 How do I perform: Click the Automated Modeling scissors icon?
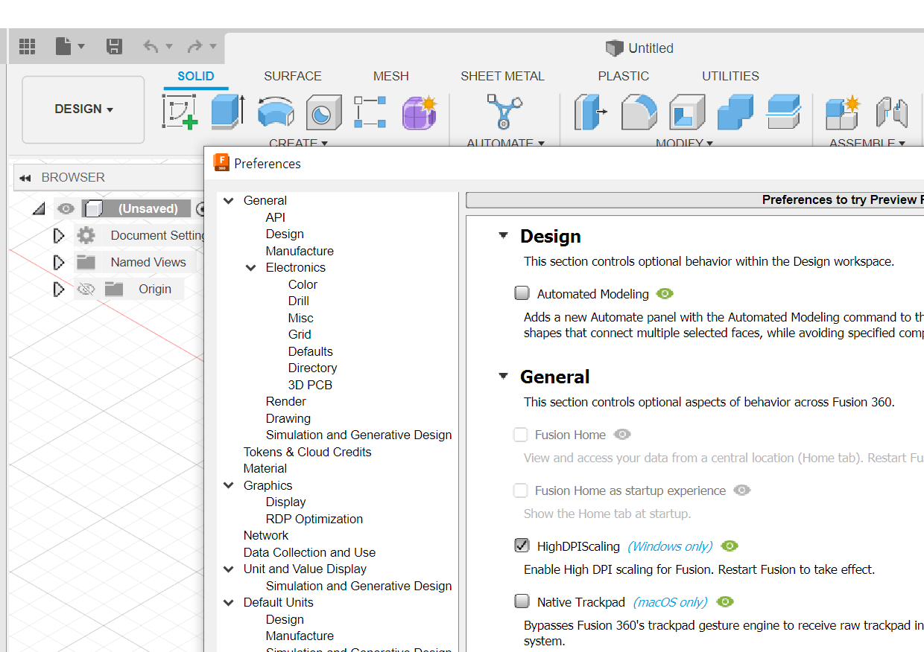504,112
